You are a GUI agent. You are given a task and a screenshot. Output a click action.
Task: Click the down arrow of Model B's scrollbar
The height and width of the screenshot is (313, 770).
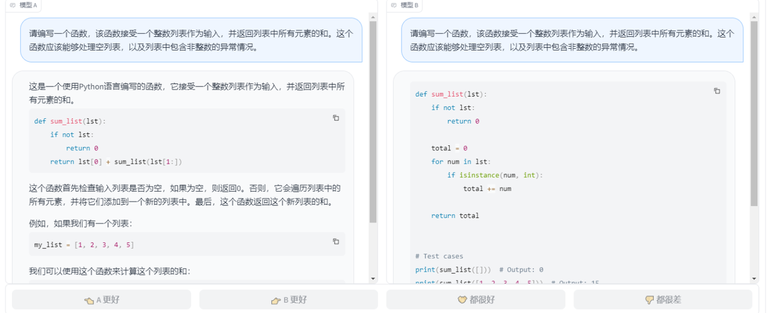coord(754,278)
